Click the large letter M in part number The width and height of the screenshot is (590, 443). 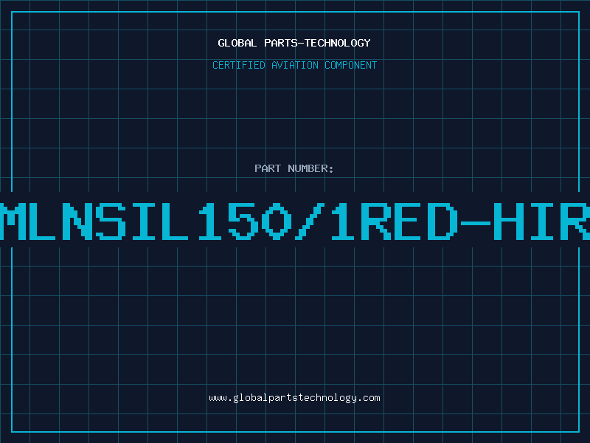pyautogui.click(x=11, y=221)
